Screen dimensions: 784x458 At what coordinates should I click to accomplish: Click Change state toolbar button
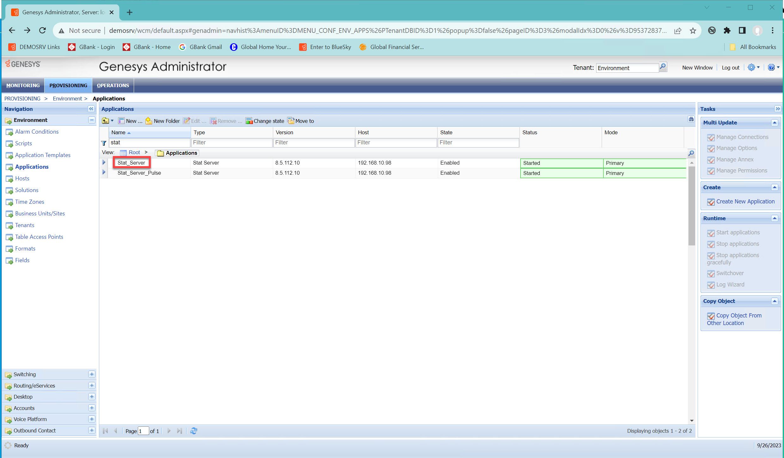(x=265, y=121)
